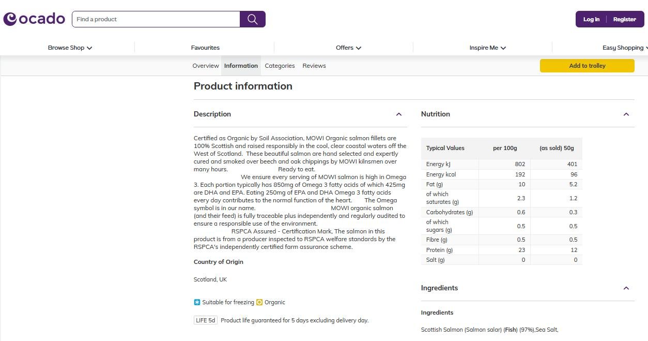Image resolution: width=648 pixels, height=341 pixels.
Task: Open the Easy Shopping dropdown
Action: [624, 47]
